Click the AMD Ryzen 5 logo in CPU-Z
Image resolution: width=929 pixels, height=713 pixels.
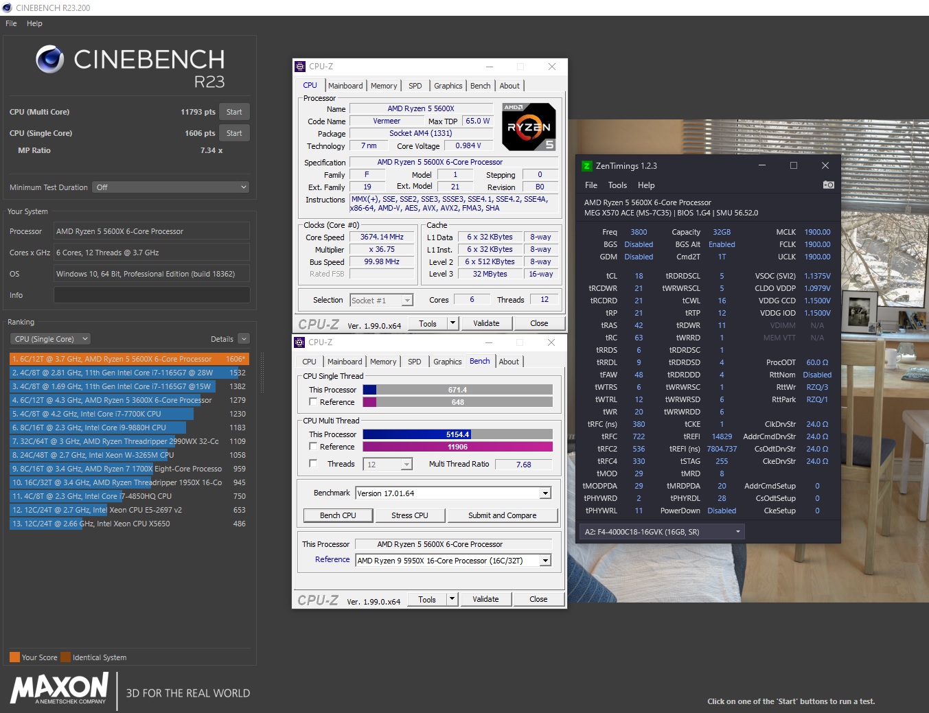pyautogui.click(x=528, y=127)
